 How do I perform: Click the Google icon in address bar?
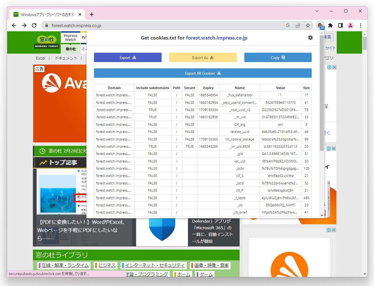[288, 25]
